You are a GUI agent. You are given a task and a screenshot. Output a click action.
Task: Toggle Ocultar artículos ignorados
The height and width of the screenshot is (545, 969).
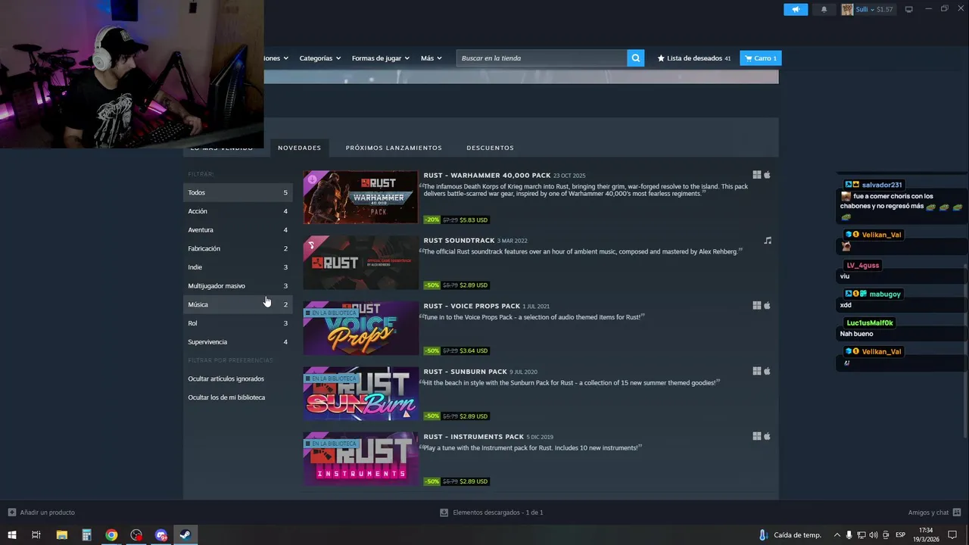tap(226, 378)
